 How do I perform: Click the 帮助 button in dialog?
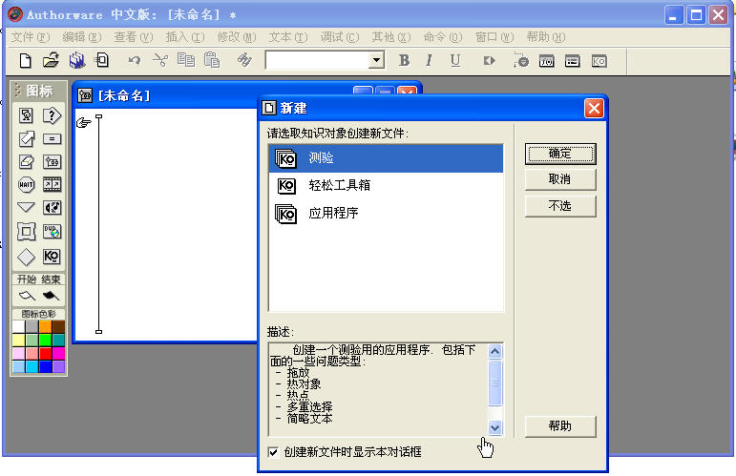pyautogui.click(x=560, y=426)
